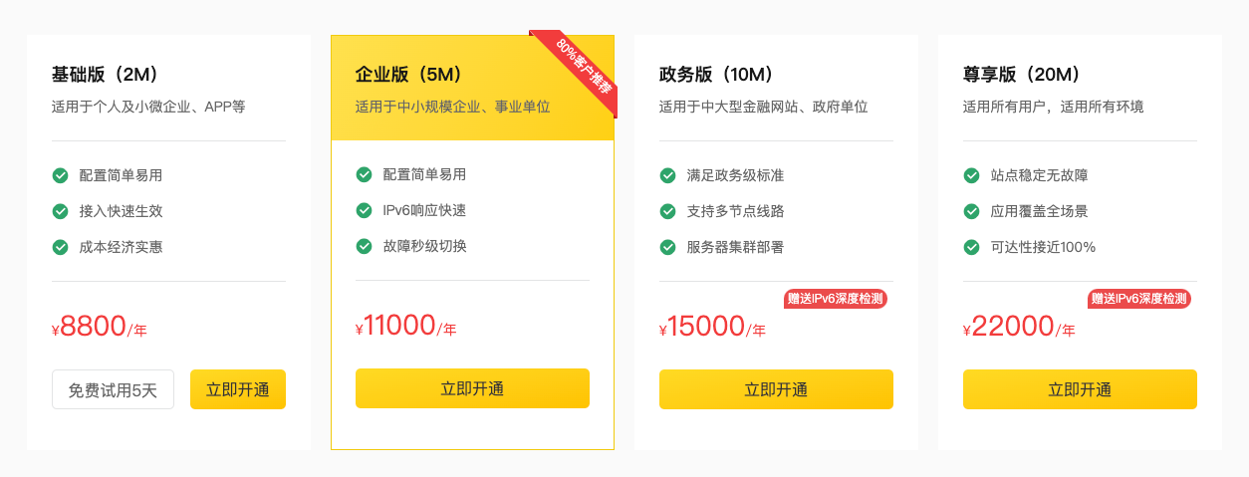The image size is (1249, 477).
Task: Select the 企业版（5M） plan title
Action: tap(408, 75)
